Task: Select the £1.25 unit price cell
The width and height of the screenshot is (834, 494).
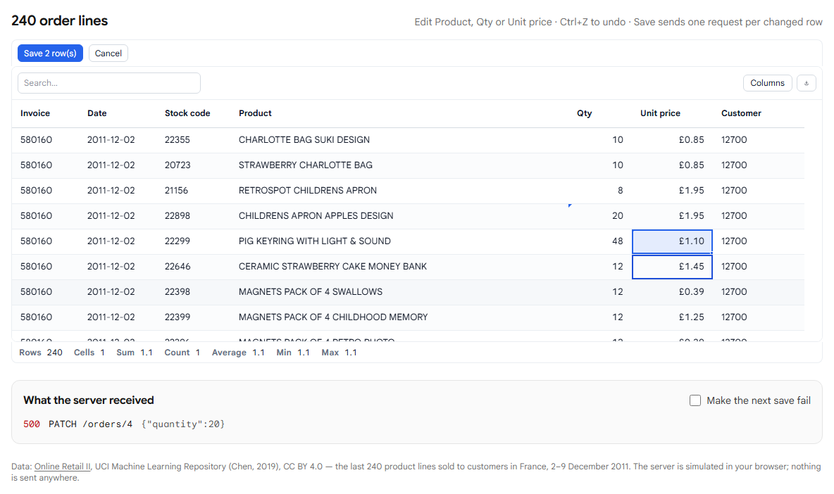Action: [x=672, y=317]
